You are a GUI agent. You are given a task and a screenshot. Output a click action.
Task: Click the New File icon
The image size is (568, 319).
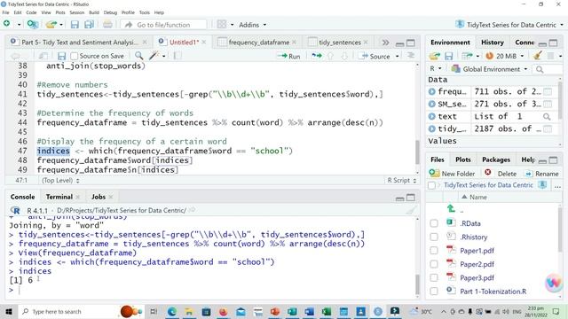coord(6,24)
